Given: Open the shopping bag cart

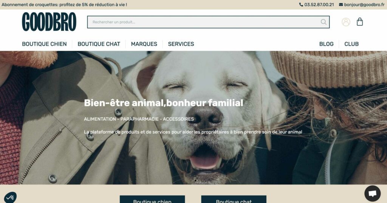Looking at the screenshot, I should pyautogui.click(x=360, y=22).
